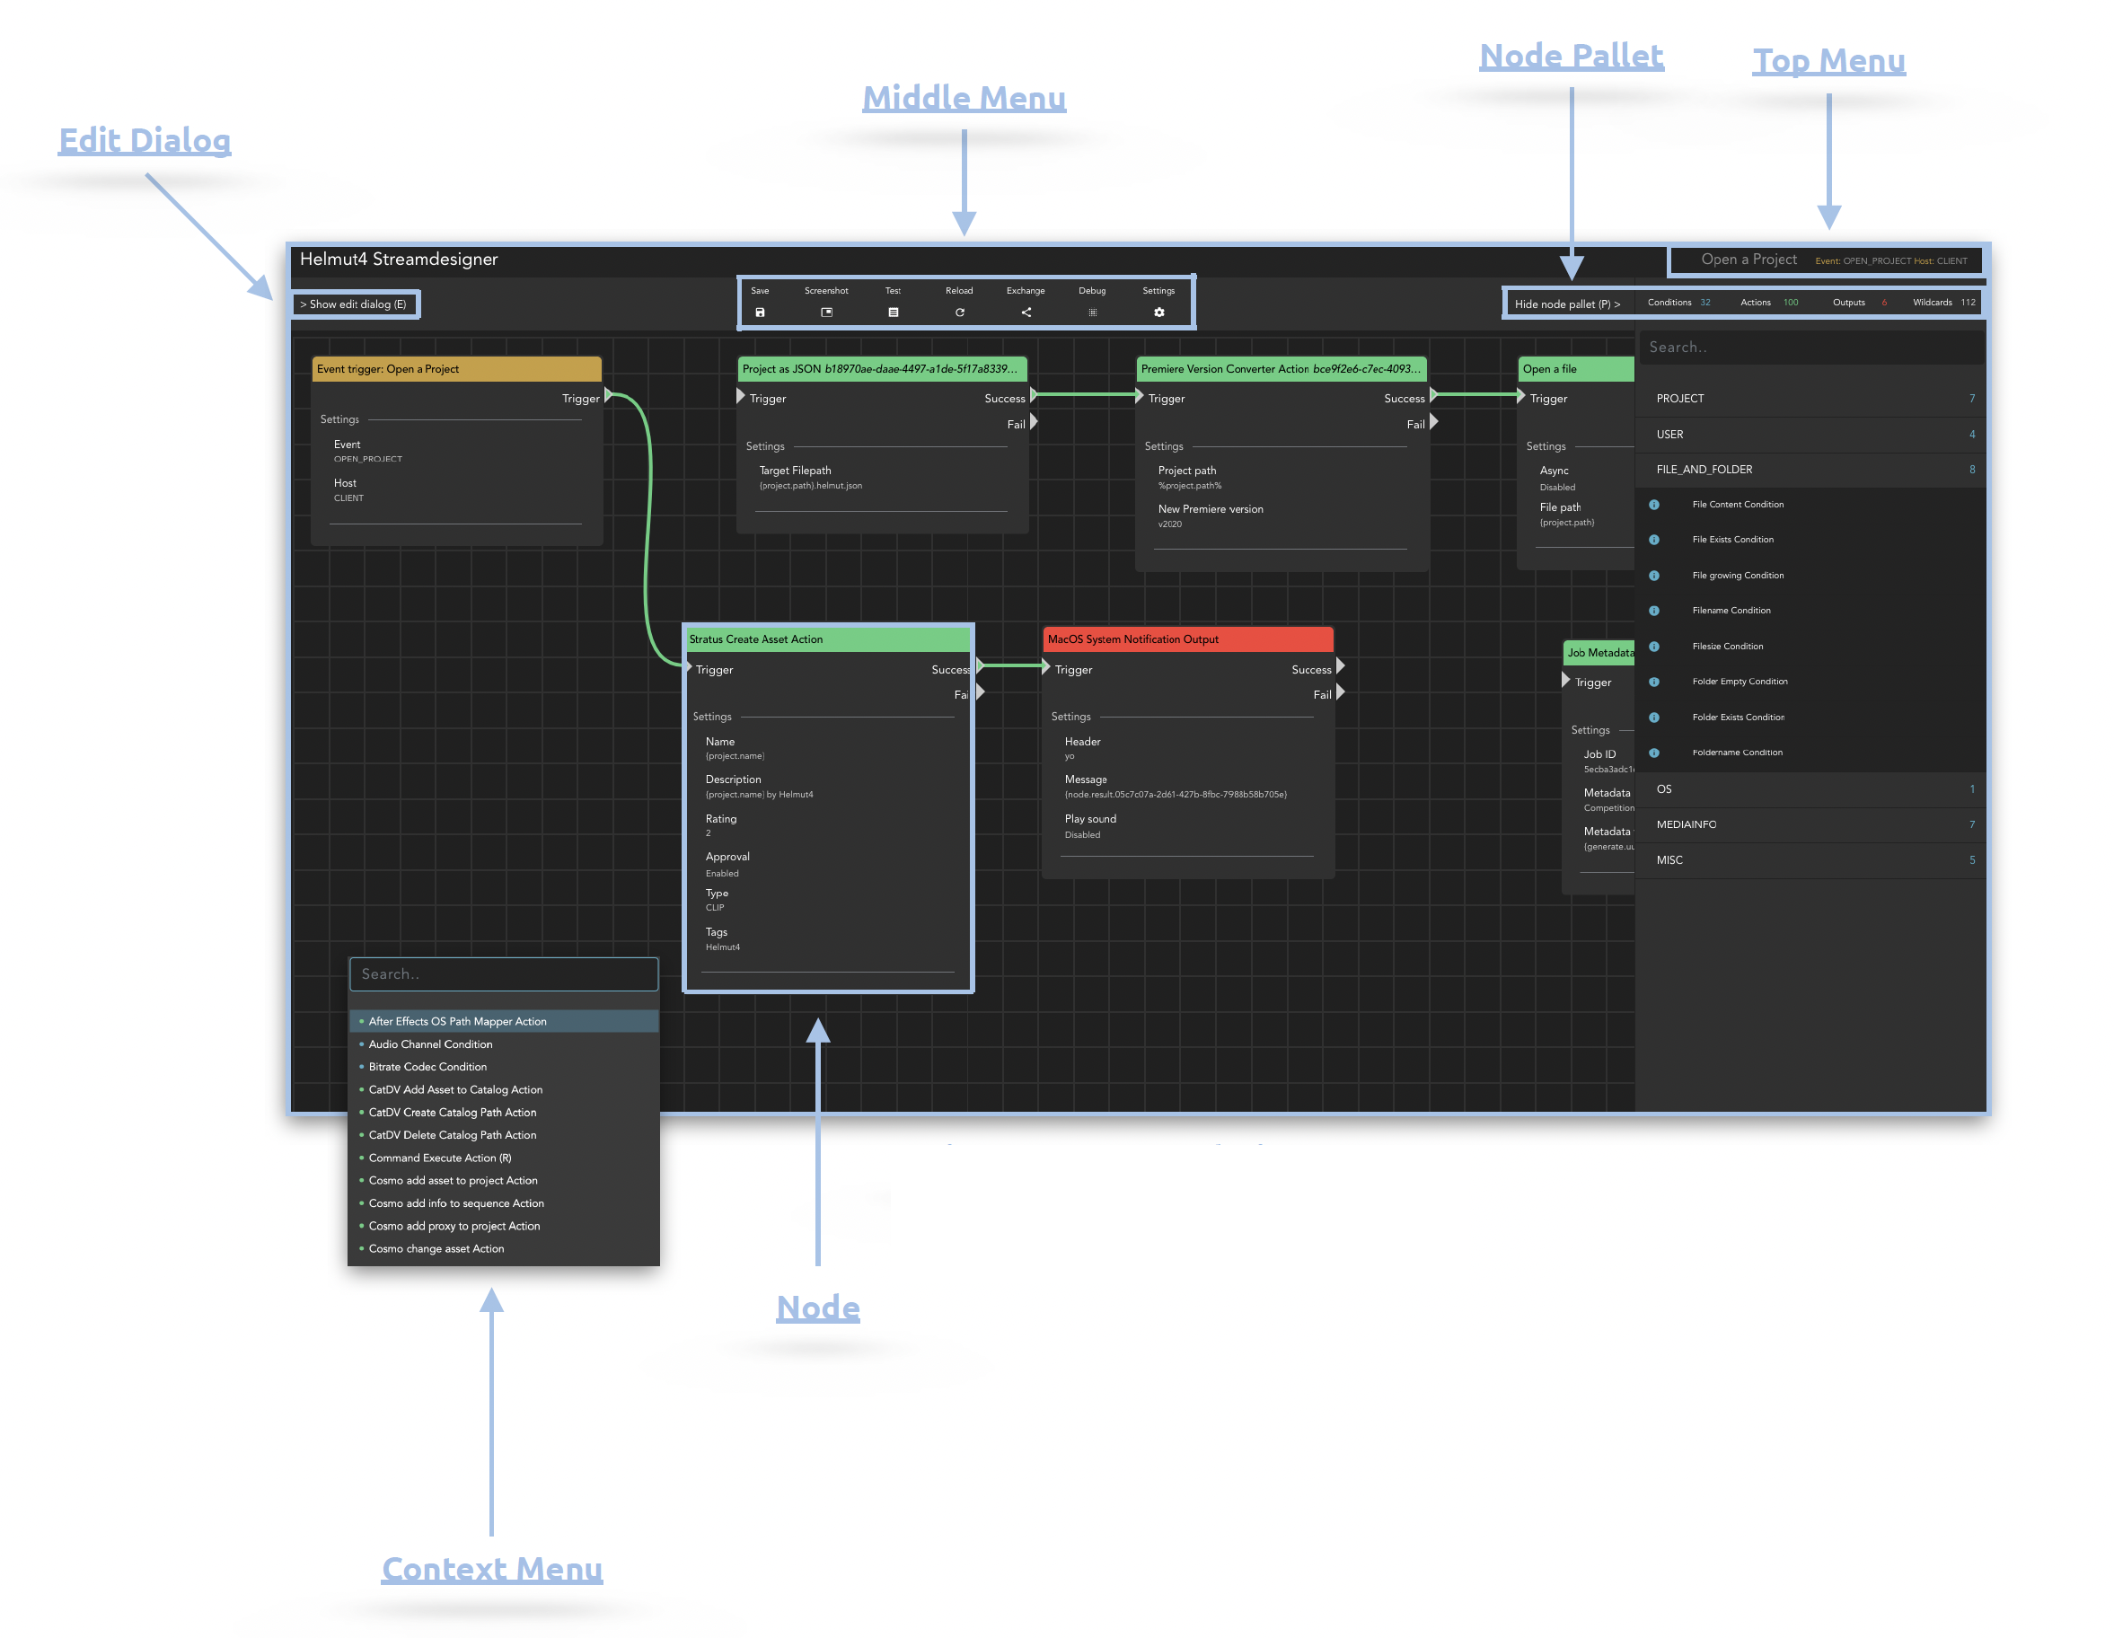Choose Command Execute Action (R) from context menu
This screenshot has width=2114, height=1638.
tap(439, 1158)
